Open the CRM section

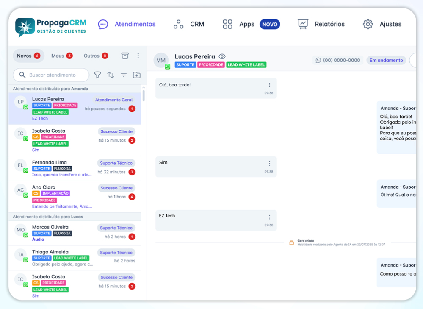click(189, 24)
